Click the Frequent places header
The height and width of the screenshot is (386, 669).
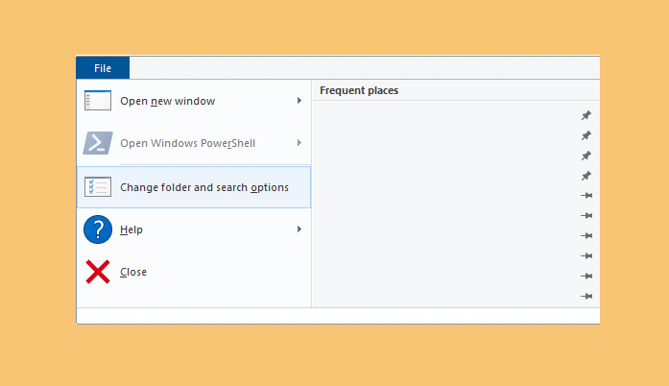click(x=359, y=90)
